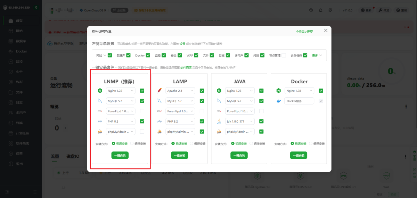Open the jdk 1.8.0_371 dropdown
The height and width of the screenshot is (198, 417).
240,122
